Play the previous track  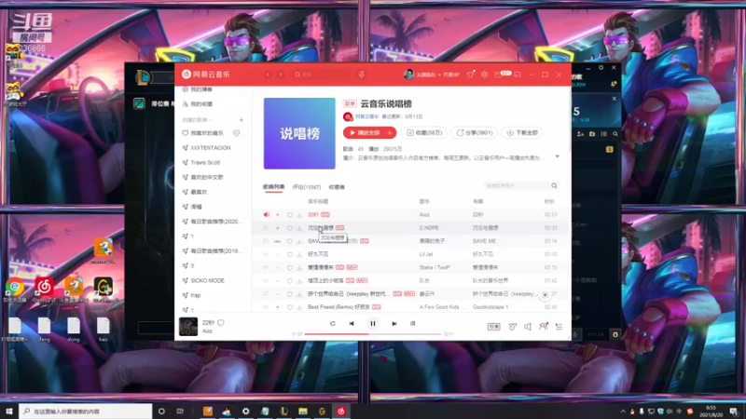click(352, 323)
